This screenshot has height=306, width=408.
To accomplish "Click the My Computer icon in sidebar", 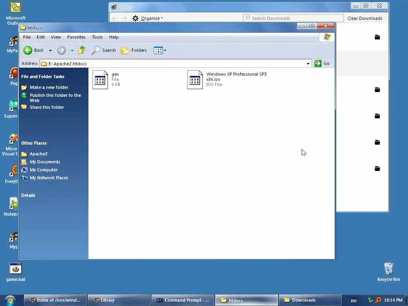I will [24, 170].
